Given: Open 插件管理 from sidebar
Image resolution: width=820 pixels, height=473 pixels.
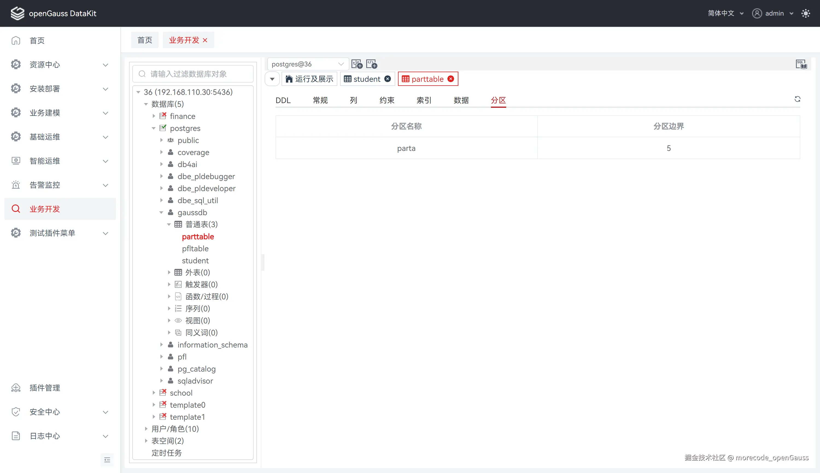Looking at the screenshot, I should tap(45, 388).
